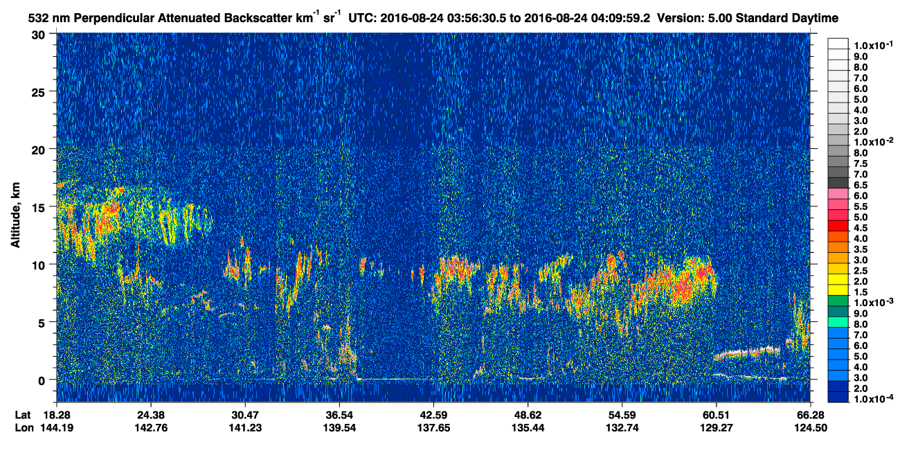Click the 'Lat' row label
Viewport: 900px width, 462px height.
click(x=22, y=414)
